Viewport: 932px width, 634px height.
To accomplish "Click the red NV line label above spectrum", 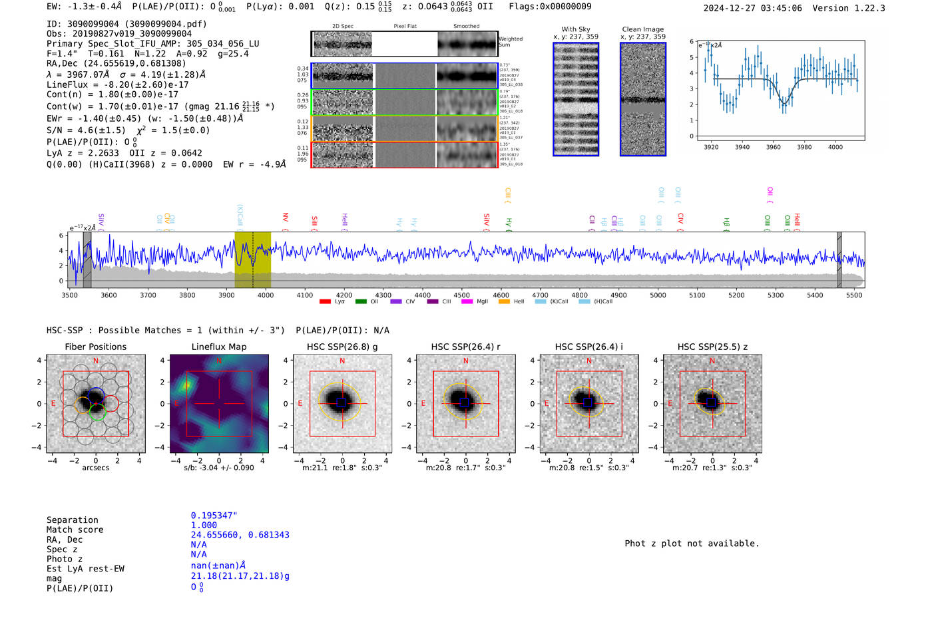I will (285, 218).
